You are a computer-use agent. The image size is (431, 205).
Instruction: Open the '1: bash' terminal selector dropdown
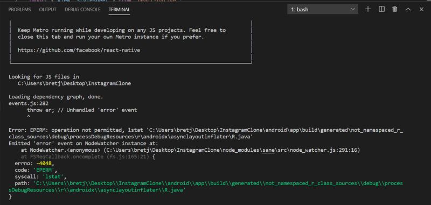323,10
